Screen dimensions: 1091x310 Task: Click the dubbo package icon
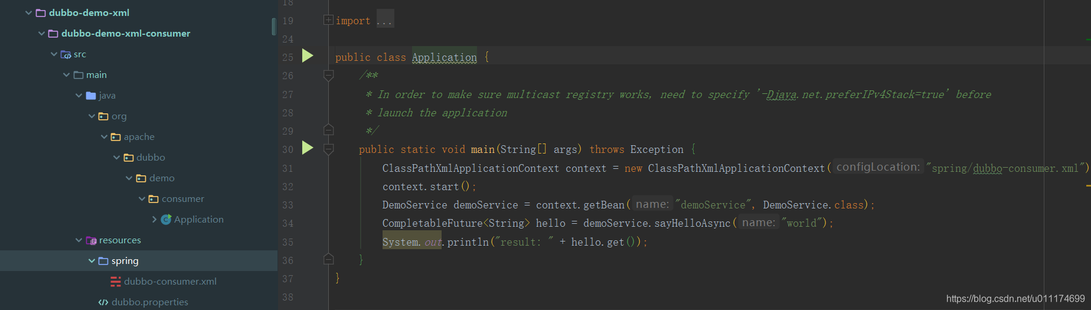[x=129, y=157]
